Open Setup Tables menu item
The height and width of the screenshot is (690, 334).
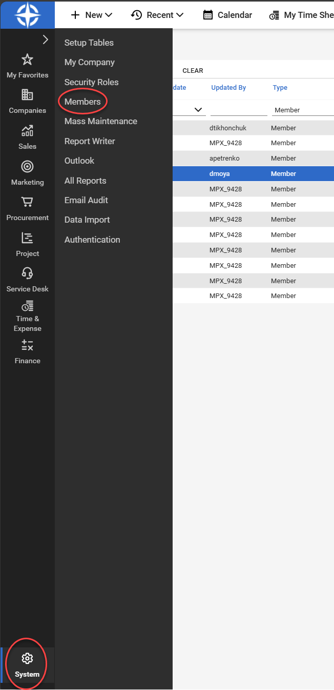point(89,43)
